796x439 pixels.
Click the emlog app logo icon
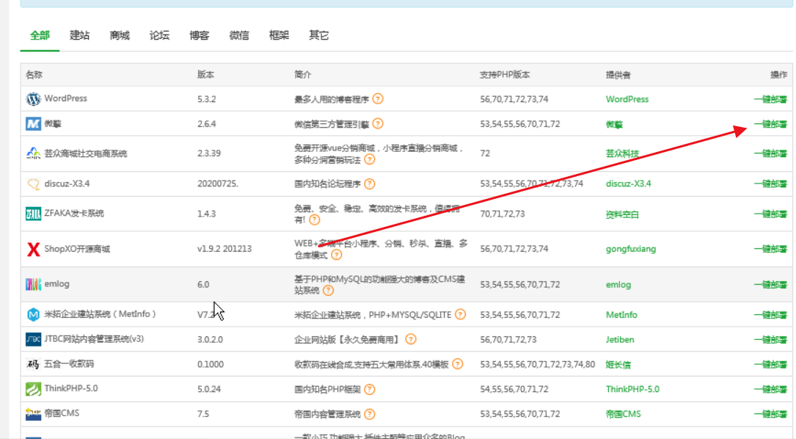pos(33,284)
